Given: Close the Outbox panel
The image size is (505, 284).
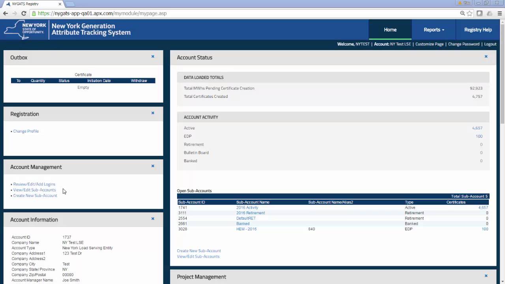Looking at the screenshot, I should [x=153, y=57].
